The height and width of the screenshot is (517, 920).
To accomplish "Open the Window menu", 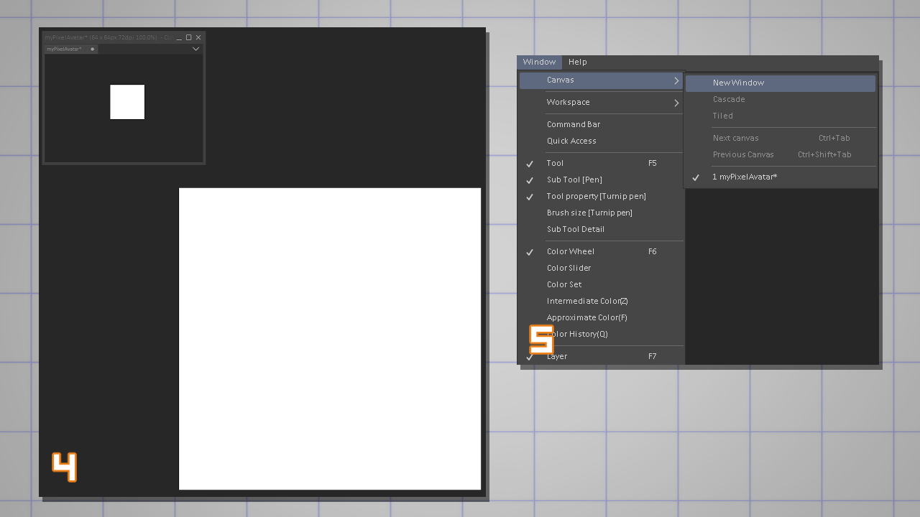I will pos(539,62).
